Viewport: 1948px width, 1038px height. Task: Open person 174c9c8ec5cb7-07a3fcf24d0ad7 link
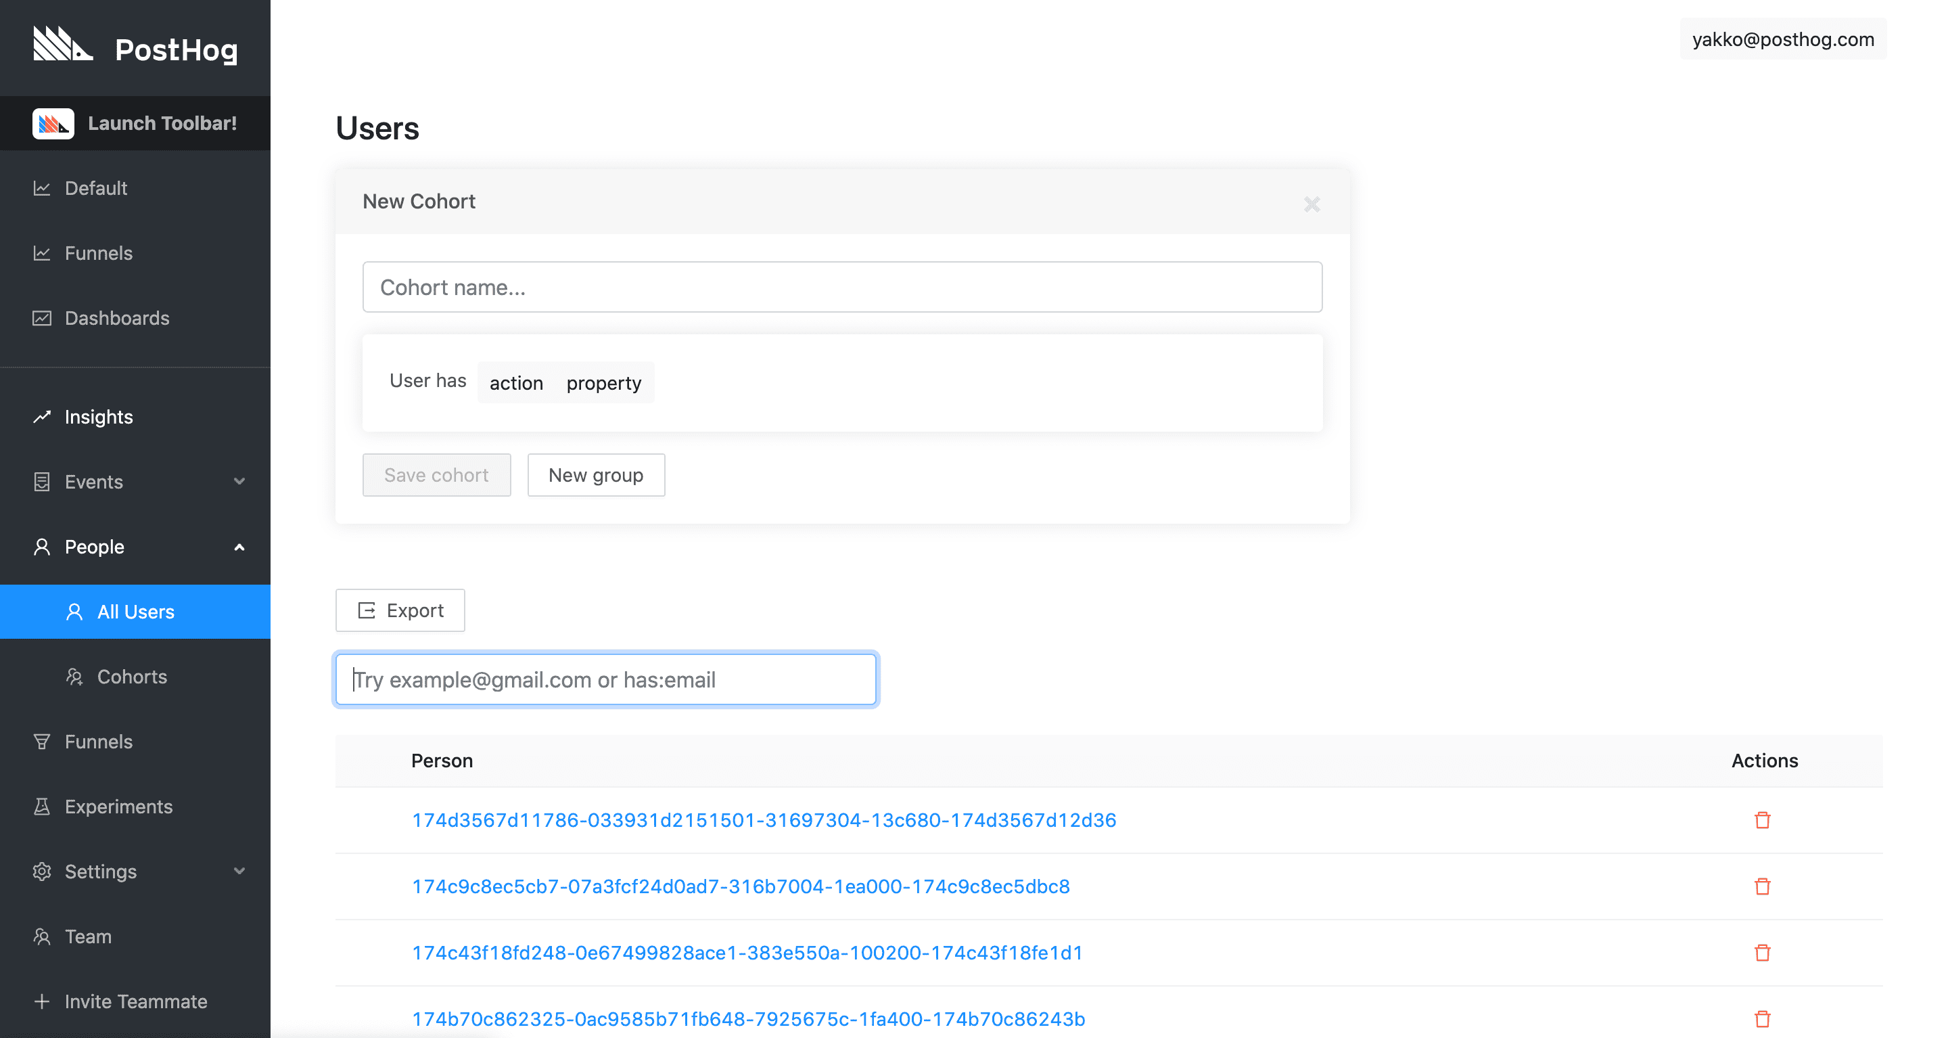pyautogui.click(x=741, y=886)
